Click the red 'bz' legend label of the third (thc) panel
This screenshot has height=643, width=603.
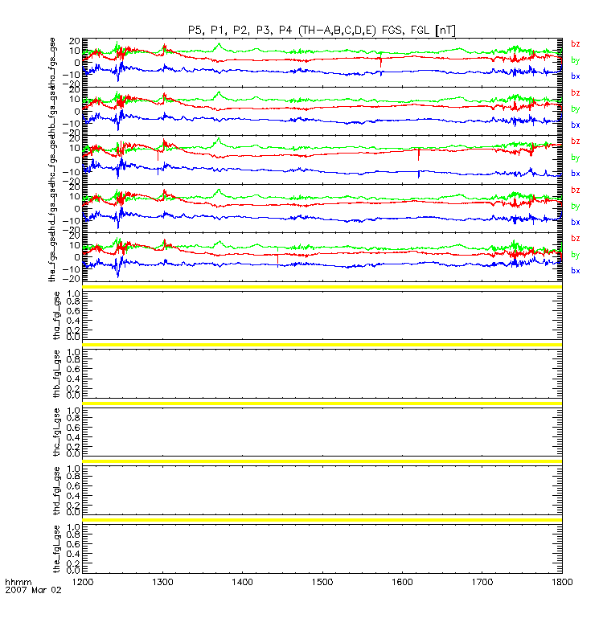[576, 141]
